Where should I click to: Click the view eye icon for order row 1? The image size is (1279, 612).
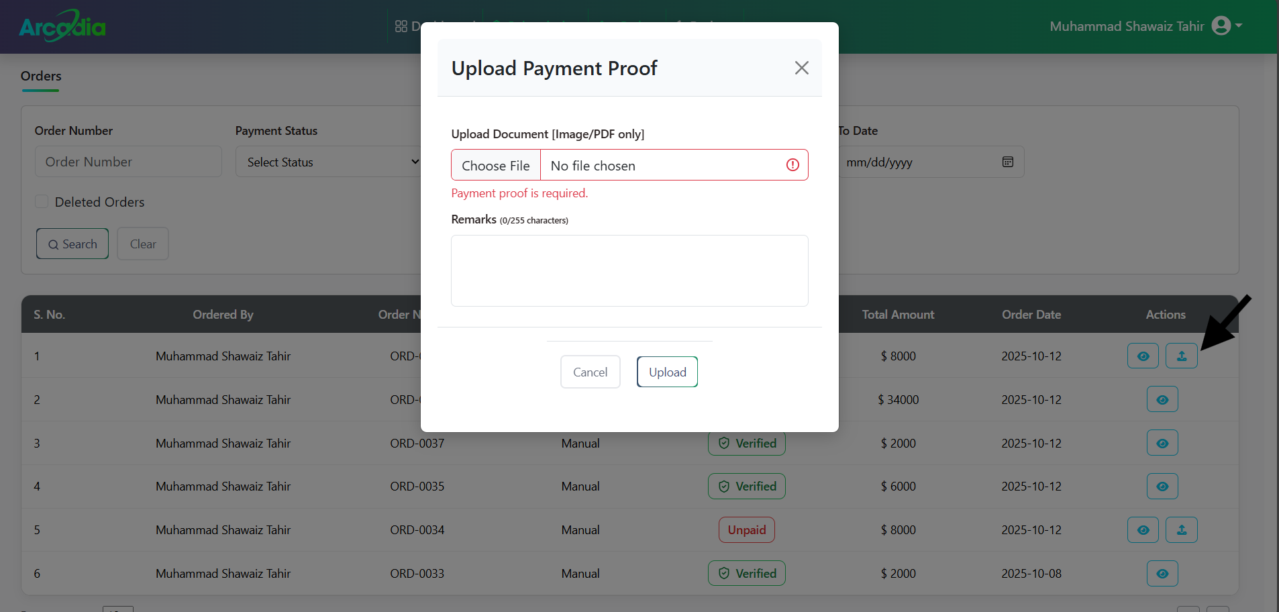(x=1143, y=356)
